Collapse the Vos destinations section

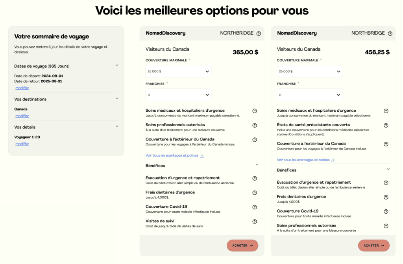point(117,98)
